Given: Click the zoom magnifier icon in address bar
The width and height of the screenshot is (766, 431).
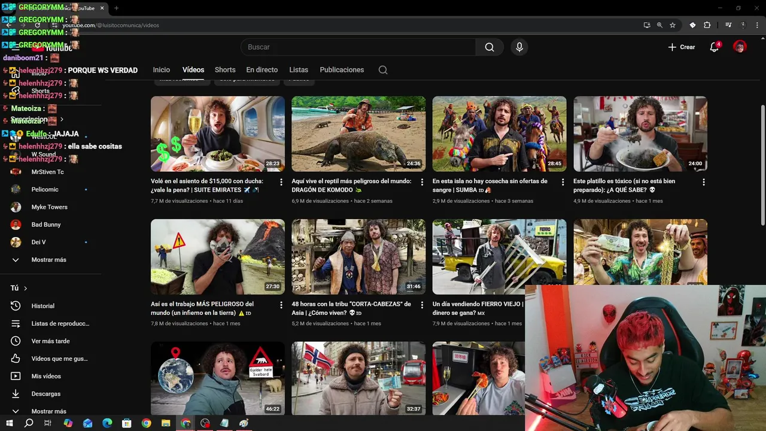Looking at the screenshot, I should [659, 25].
